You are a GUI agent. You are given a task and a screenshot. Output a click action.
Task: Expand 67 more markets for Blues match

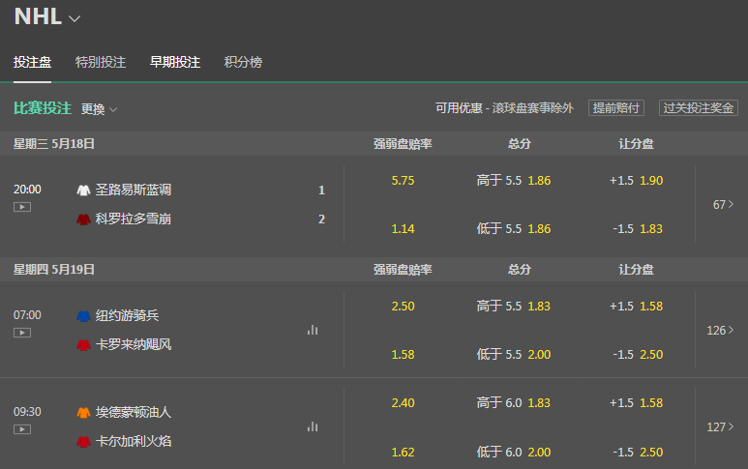click(x=722, y=204)
